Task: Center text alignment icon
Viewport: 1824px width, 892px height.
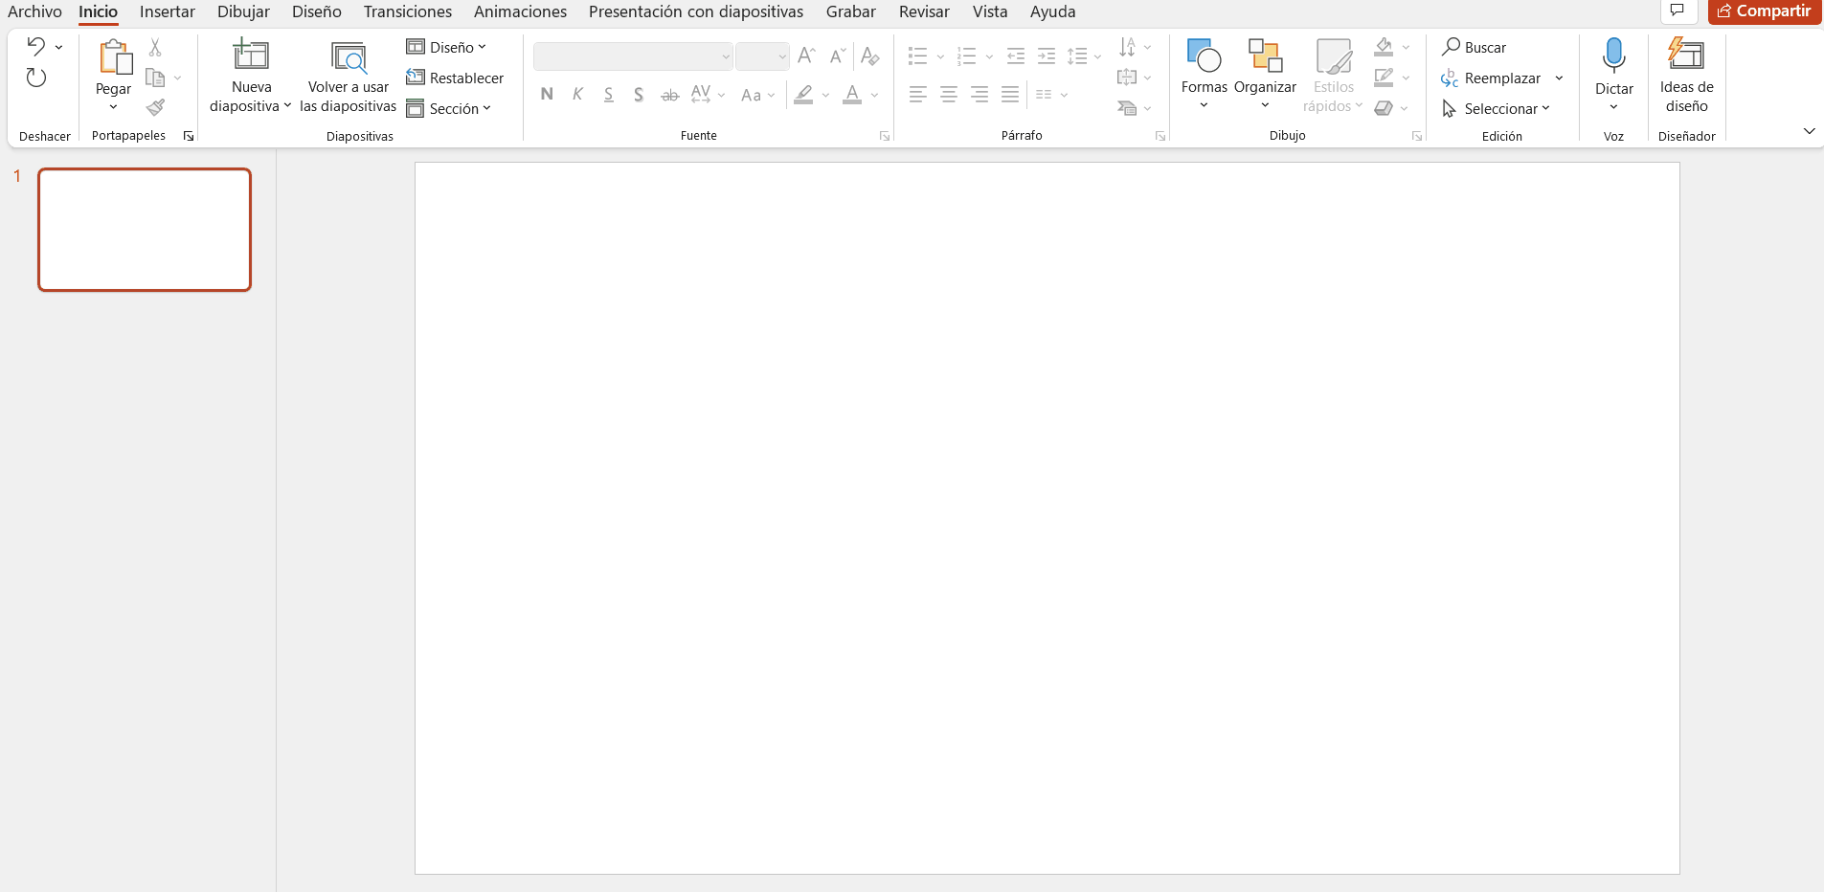Action: [949, 94]
